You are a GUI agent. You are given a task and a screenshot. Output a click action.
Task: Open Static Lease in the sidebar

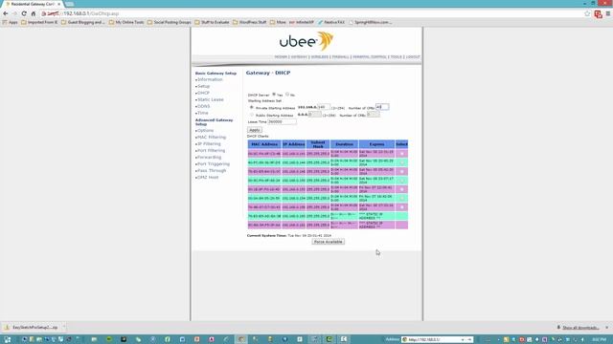(x=210, y=99)
